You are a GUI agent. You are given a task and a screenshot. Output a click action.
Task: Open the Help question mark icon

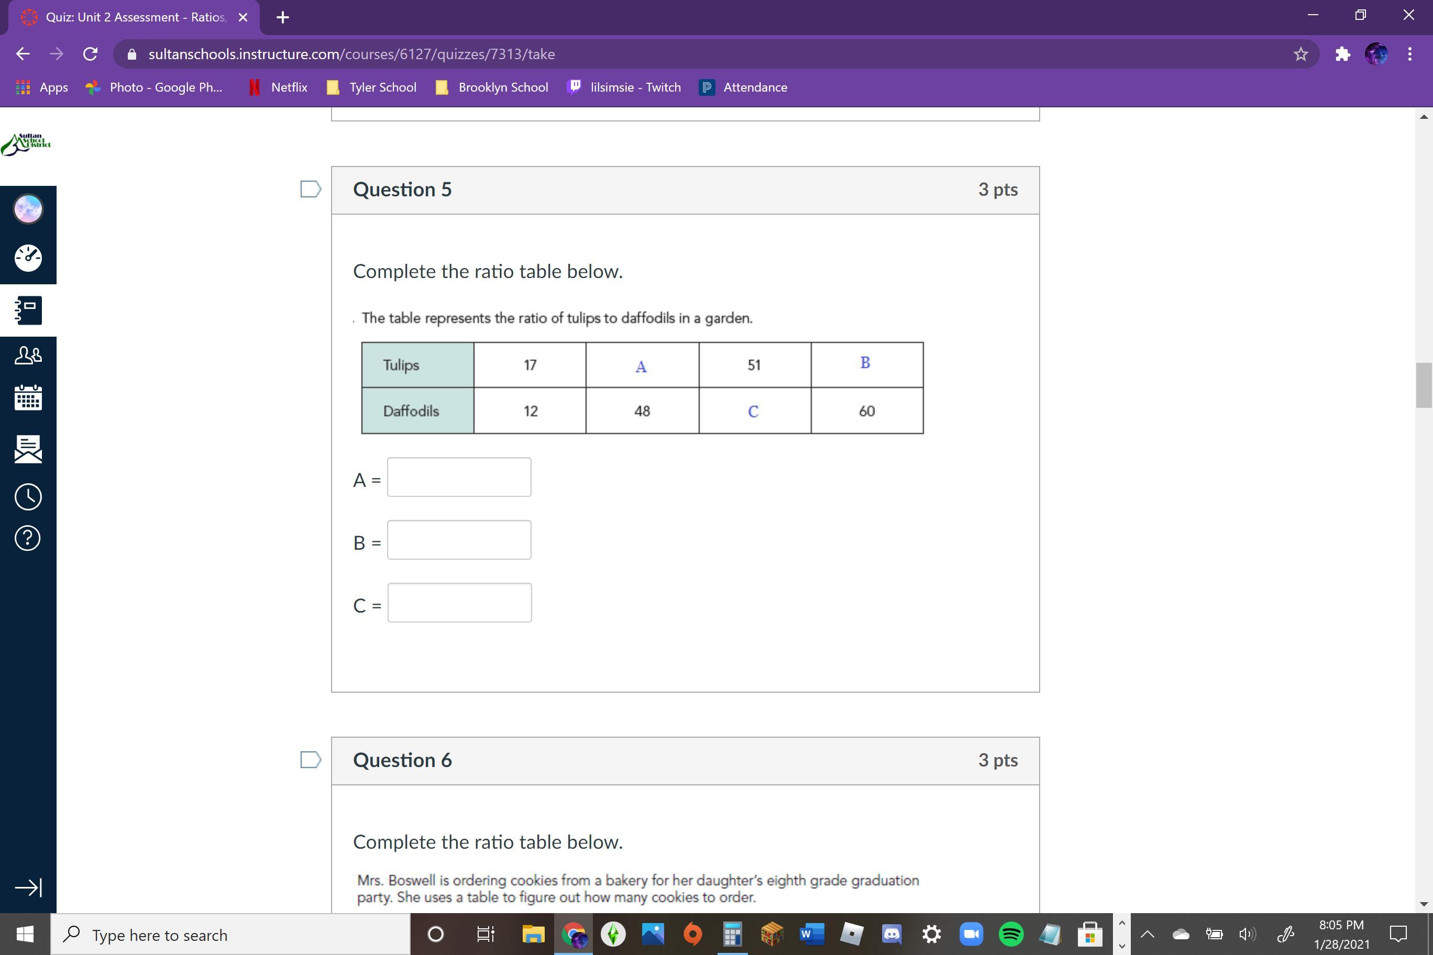(x=28, y=538)
